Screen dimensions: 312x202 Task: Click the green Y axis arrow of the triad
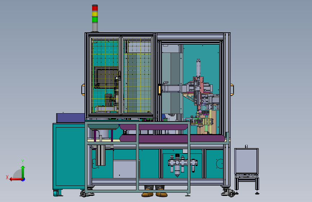[23, 172]
